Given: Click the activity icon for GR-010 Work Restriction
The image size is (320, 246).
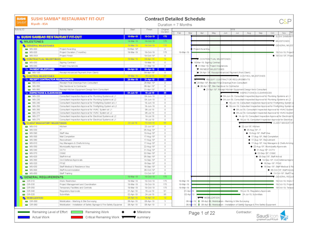Looking at the screenshot, I should coord(24,181).
